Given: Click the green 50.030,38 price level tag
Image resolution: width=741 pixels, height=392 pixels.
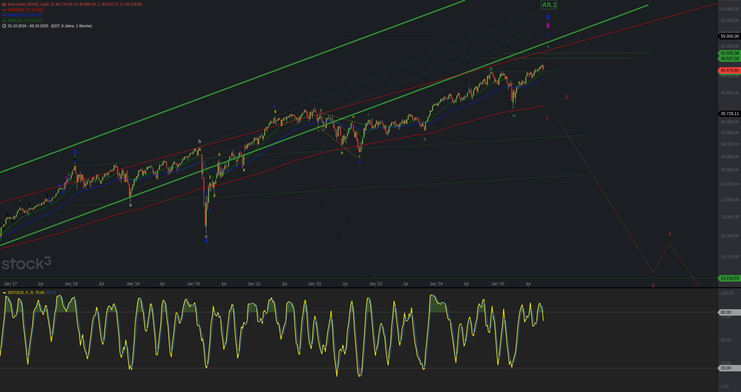Looking at the screenshot, I should (x=729, y=53).
